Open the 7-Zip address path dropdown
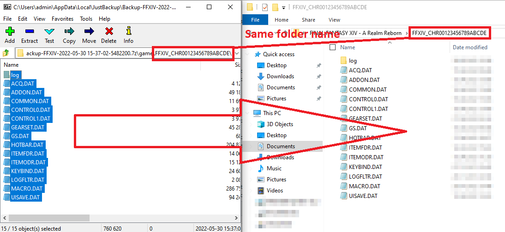505x232 pixels. (237, 53)
